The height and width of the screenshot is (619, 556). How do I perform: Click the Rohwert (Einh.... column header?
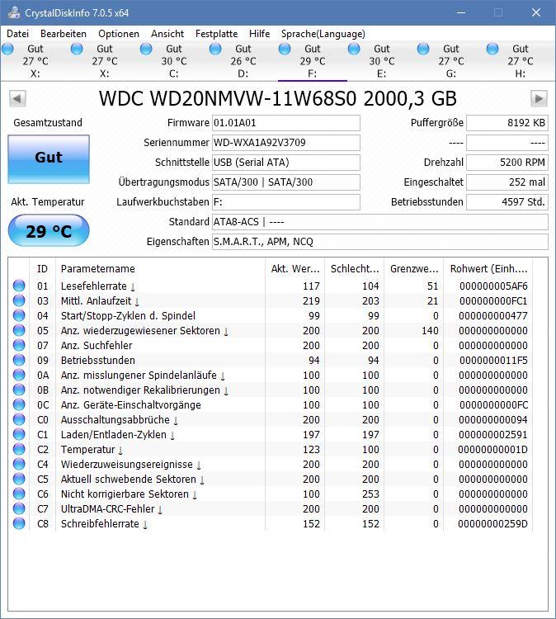pyautogui.click(x=488, y=269)
